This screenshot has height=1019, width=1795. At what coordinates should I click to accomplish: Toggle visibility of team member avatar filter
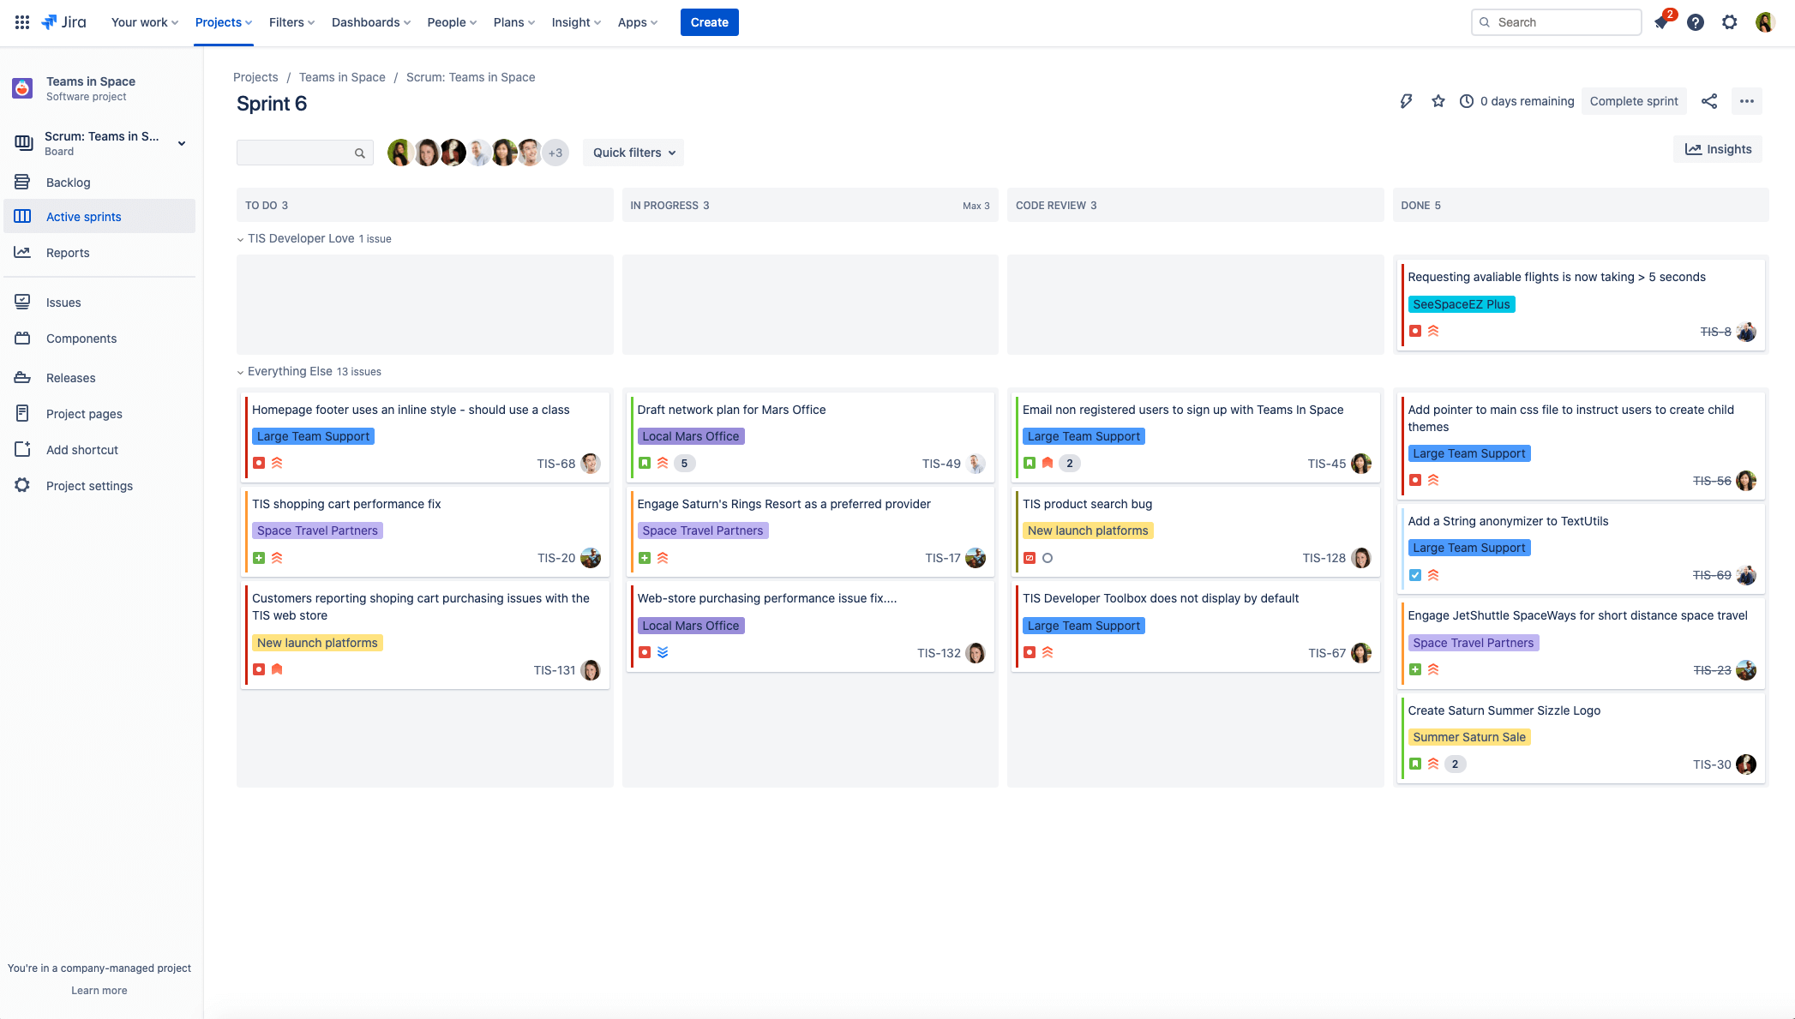[556, 152]
